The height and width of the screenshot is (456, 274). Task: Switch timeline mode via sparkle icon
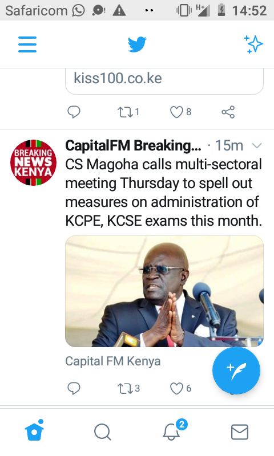point(253,44)
